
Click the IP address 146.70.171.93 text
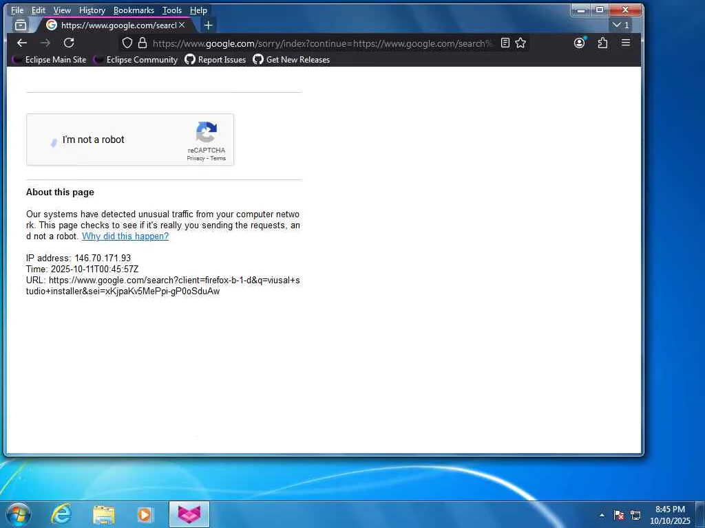(x=78, y=258)
